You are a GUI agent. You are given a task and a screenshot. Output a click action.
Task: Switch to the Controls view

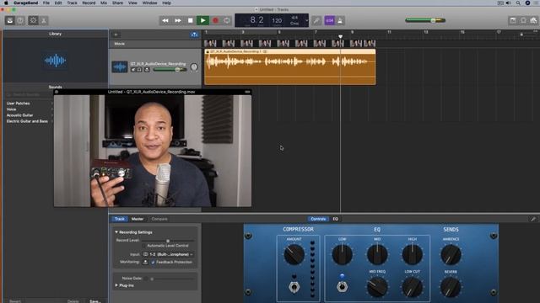click(318, 219)
